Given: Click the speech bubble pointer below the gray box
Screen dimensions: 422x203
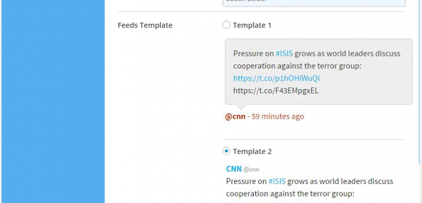Looking at the screenshot, I should (241, 107).
